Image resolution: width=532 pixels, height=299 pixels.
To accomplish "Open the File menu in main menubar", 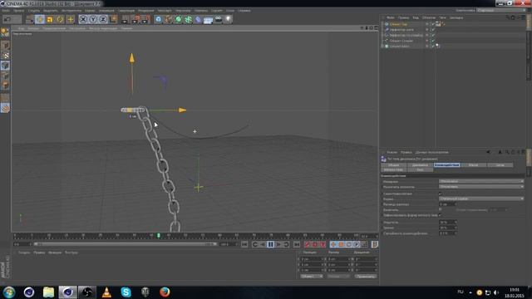I will [6, 11].
